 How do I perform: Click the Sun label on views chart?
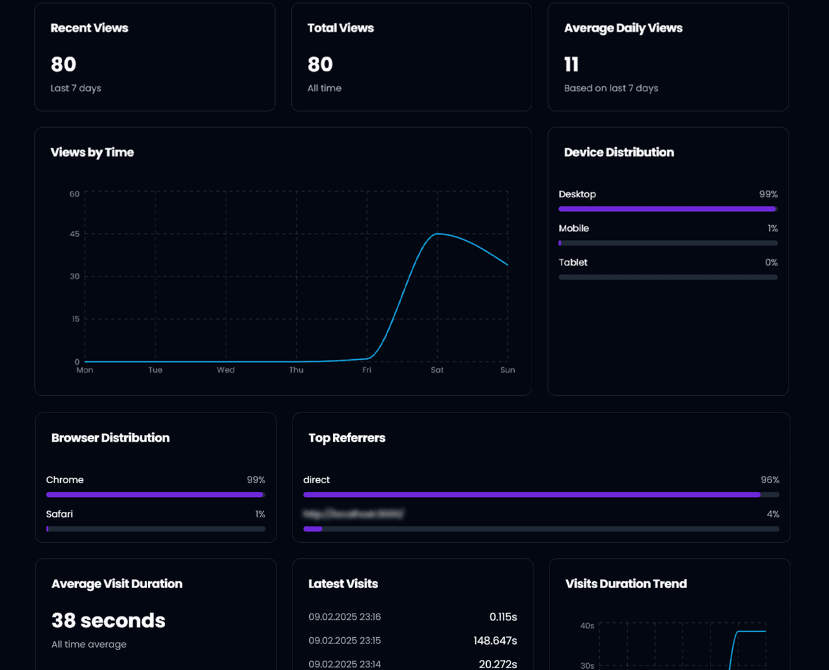tap(507, 370)
